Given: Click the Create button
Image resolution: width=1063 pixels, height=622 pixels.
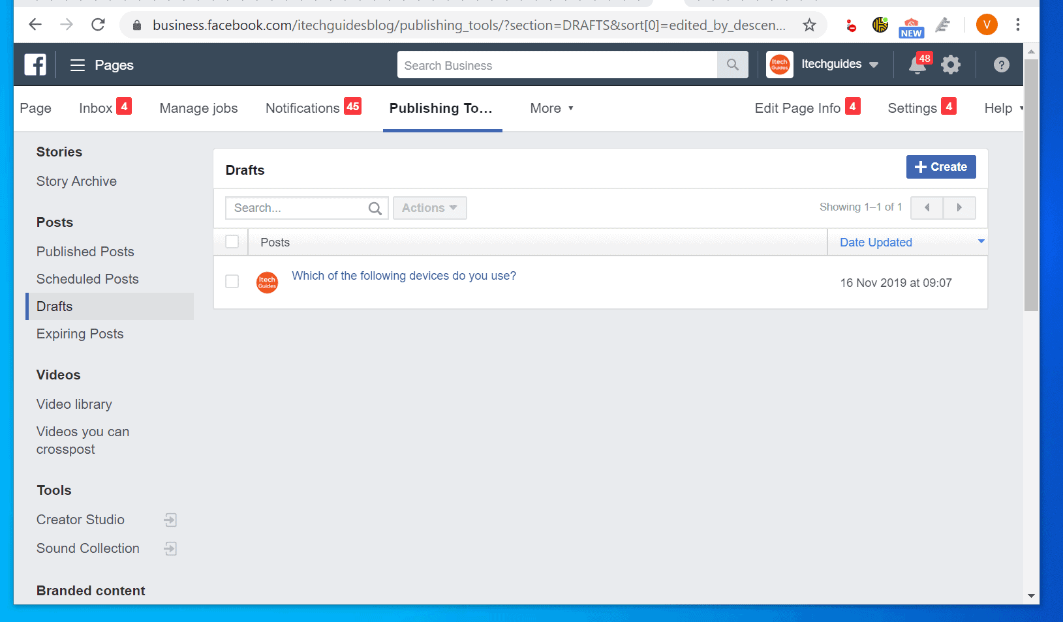Looking at the screenshot, I should (940, 167).
